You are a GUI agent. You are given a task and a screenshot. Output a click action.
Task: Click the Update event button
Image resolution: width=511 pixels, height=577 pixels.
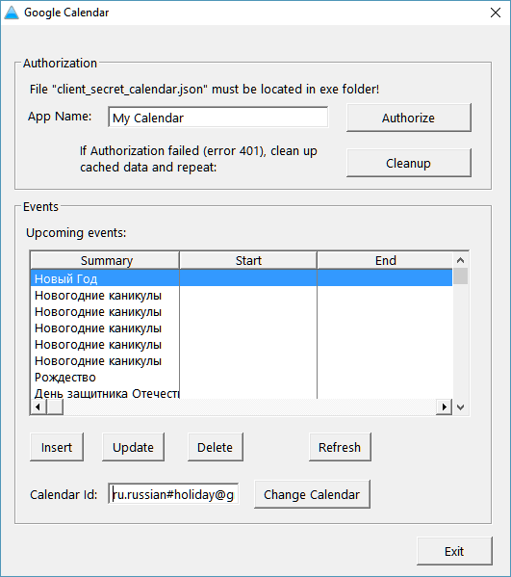pyautogui.click(x=133, y=447)
